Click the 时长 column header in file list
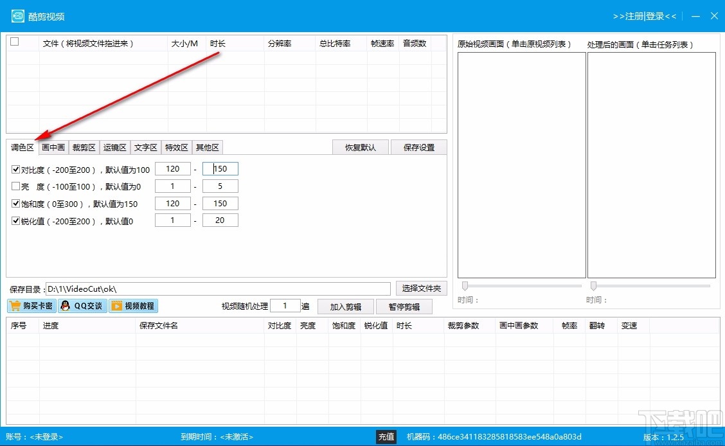This screenshot has width=725, height=446. tap(235, 44)
